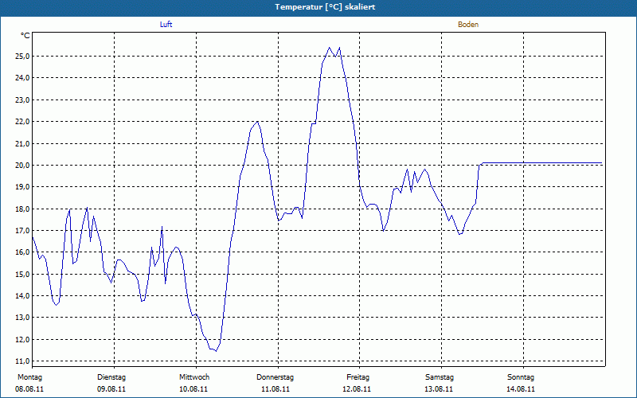
Task: Click the °C axis unit label
Action: pyautogui.click(x=25, y=36)
